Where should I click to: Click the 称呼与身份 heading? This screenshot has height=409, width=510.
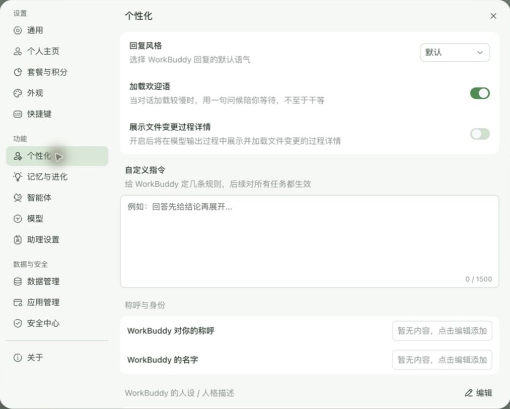[x=145, y=305]
